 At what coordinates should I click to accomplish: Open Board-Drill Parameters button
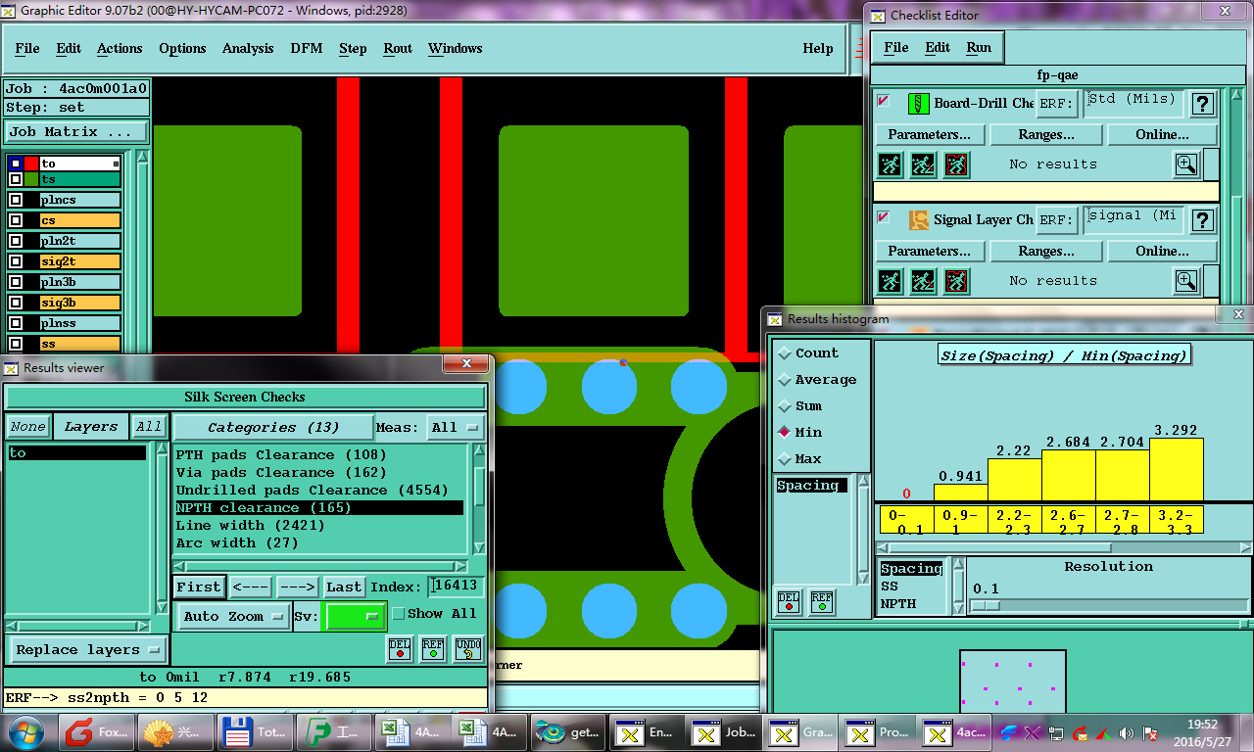[x=929, y=134]
